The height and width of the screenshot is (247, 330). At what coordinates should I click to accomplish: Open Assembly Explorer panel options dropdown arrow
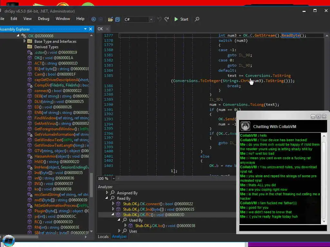tap(85, 29)
